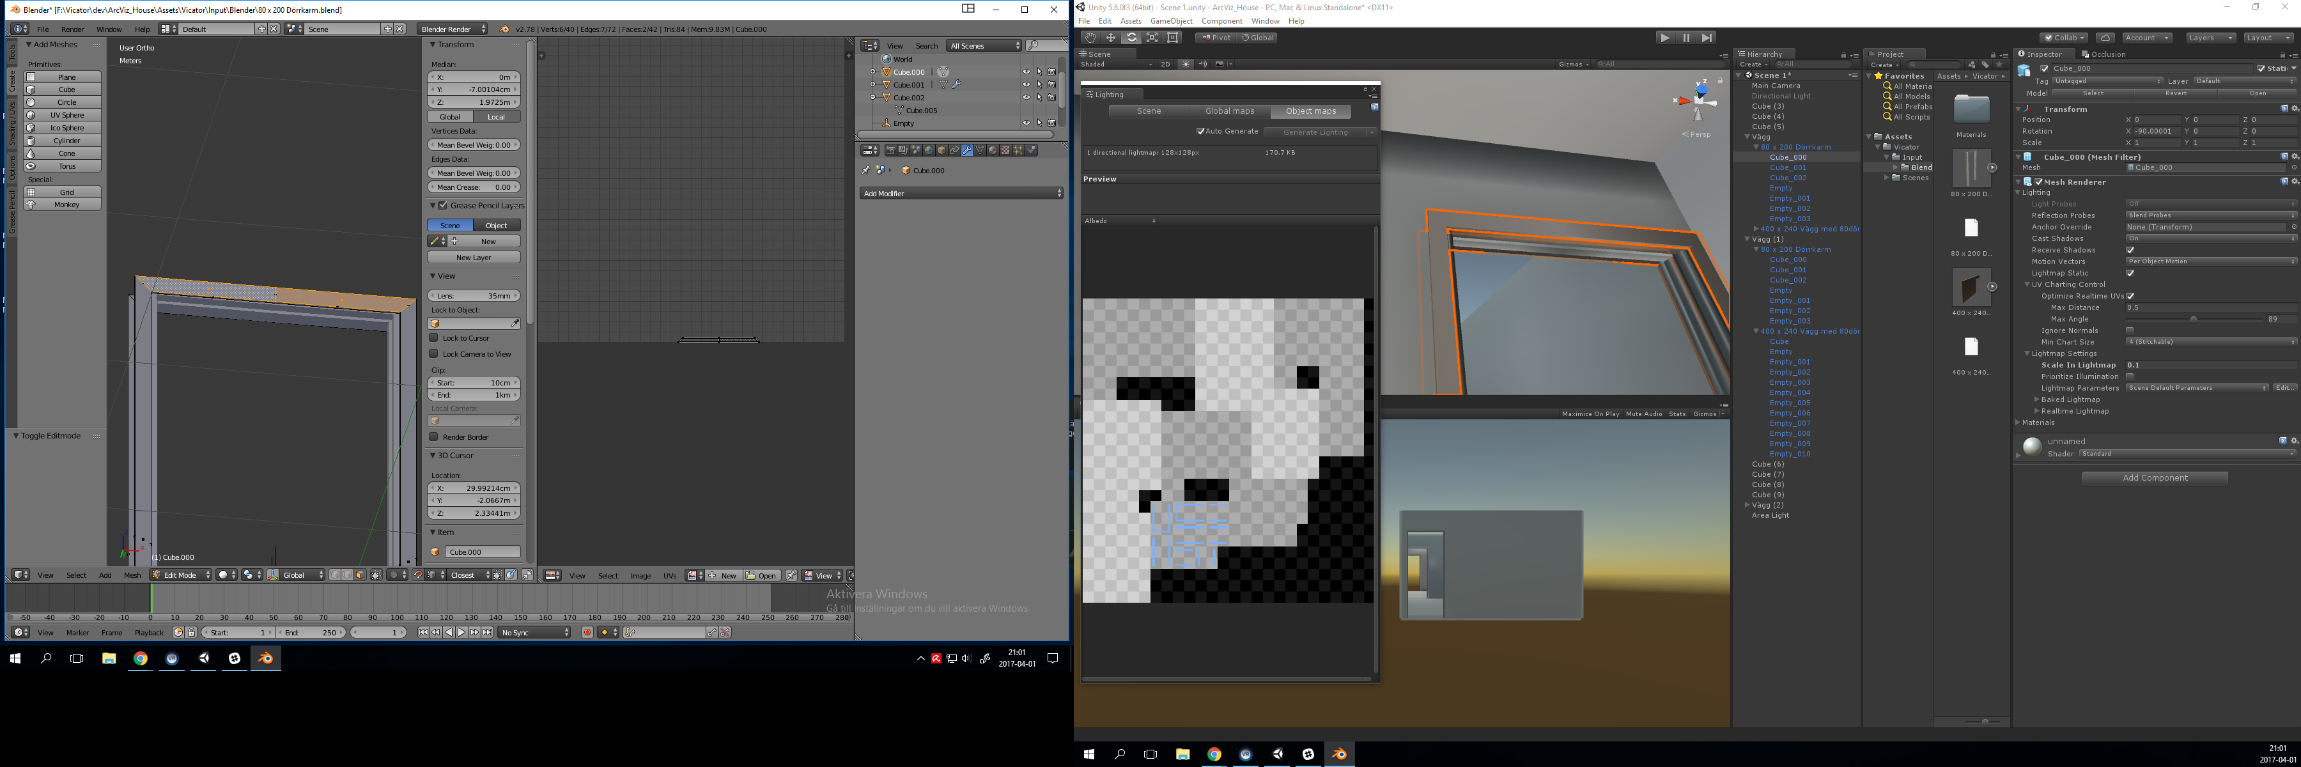Open Blender's Add Modifier dropdown
Viewport: 2301px width, 767px height.
coord(962,193)
